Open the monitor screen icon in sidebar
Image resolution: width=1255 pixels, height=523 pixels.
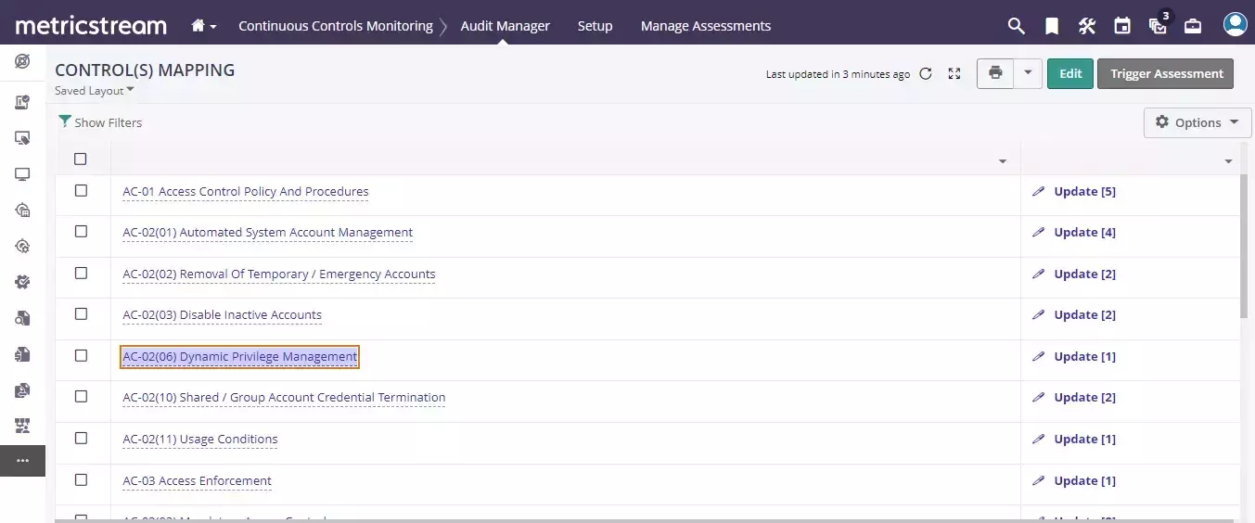point(22,174)
